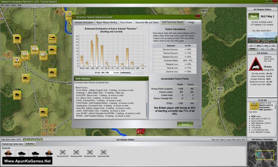
Task: Select the highlighted intact Warrior subunit icon
Action: pyautogui.click(x=22, y=153)
